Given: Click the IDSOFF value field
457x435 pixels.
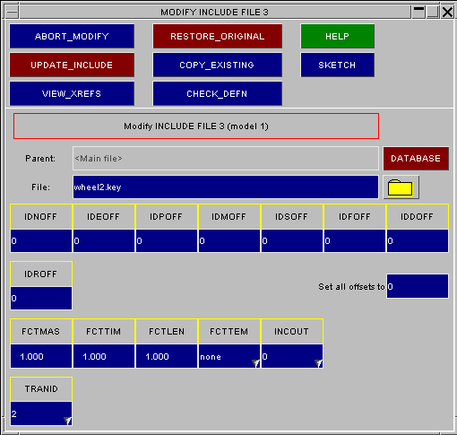Looking at the screenshot, I should pyautogui.click(x=292, y=240).
